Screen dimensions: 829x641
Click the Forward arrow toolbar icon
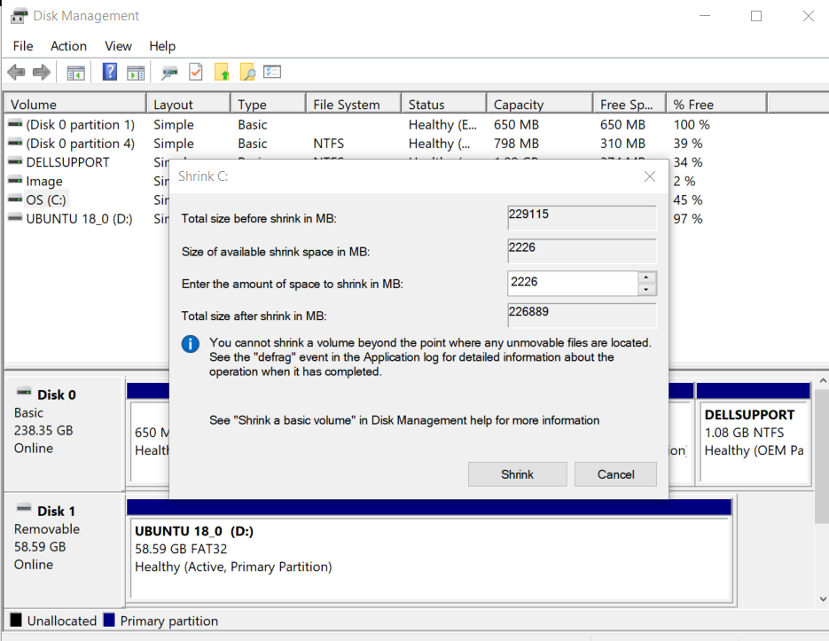click(42, 72)
